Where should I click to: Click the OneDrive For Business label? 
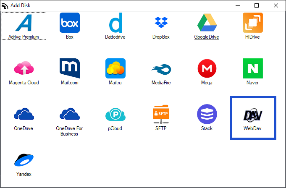click(69, 131)
